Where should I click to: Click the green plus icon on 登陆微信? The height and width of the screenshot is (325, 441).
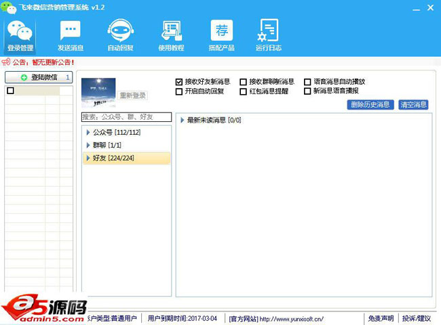click(x=24, y=77)
